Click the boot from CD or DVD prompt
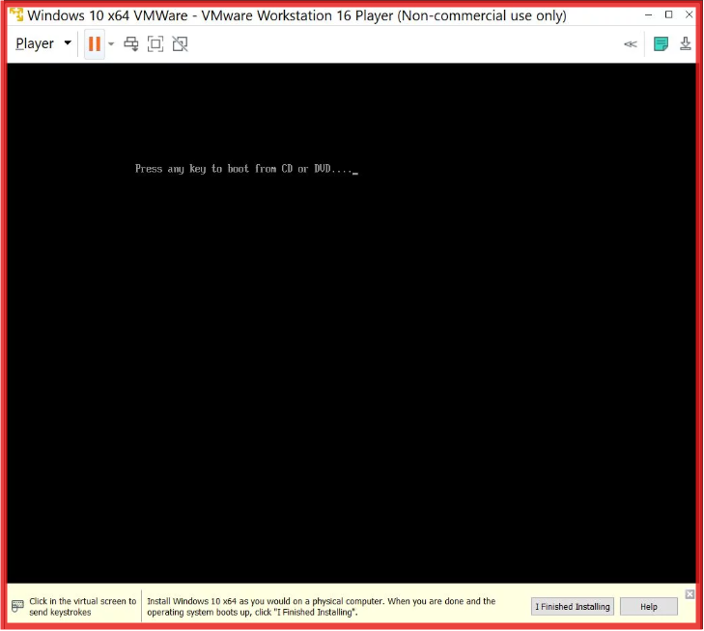 pos(245,169)
